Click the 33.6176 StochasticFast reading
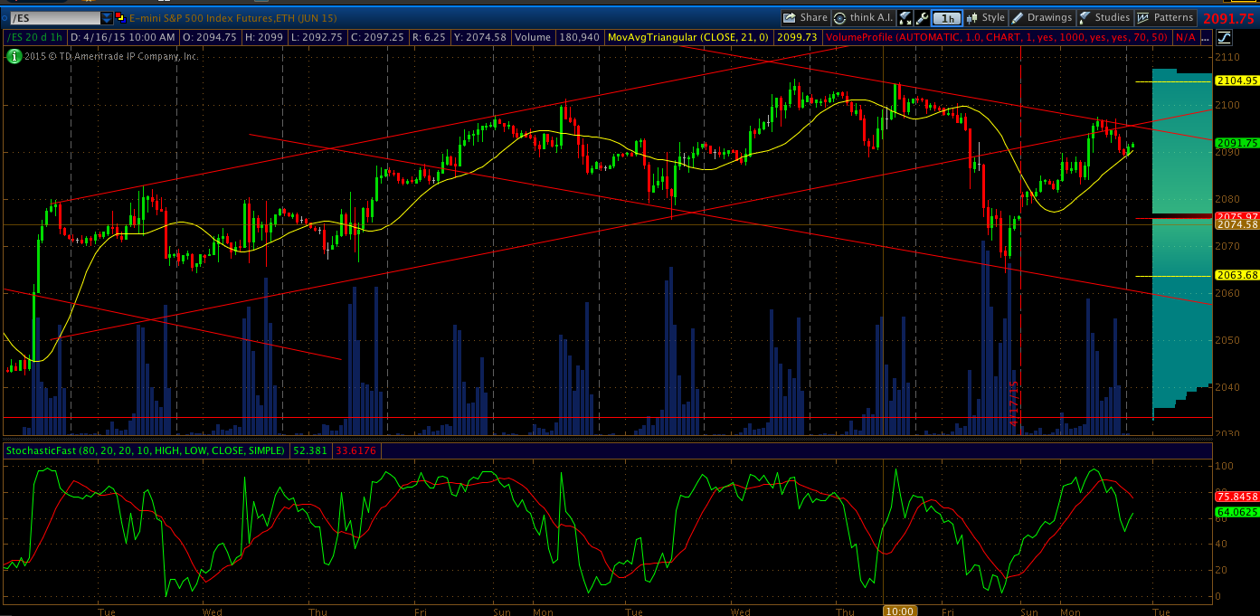1260x616 pixels. [x=356, y=450]
